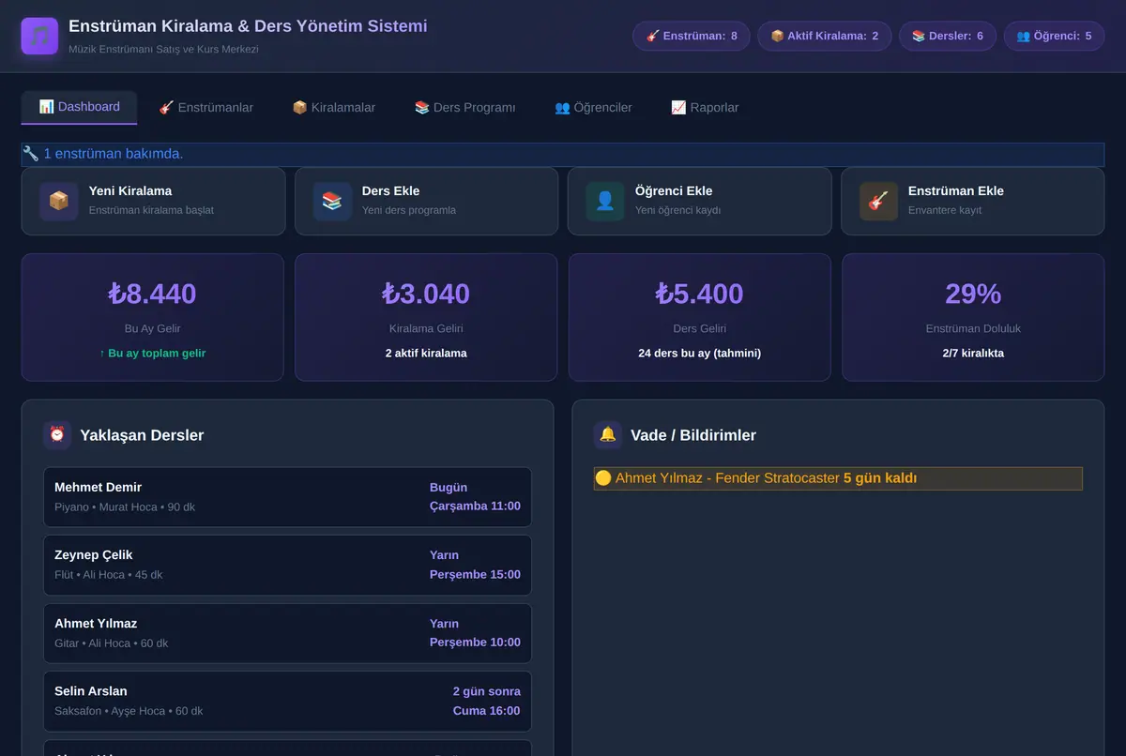Click the alarm clock icon beside Yaklaşan Dersler

(57, 434)
